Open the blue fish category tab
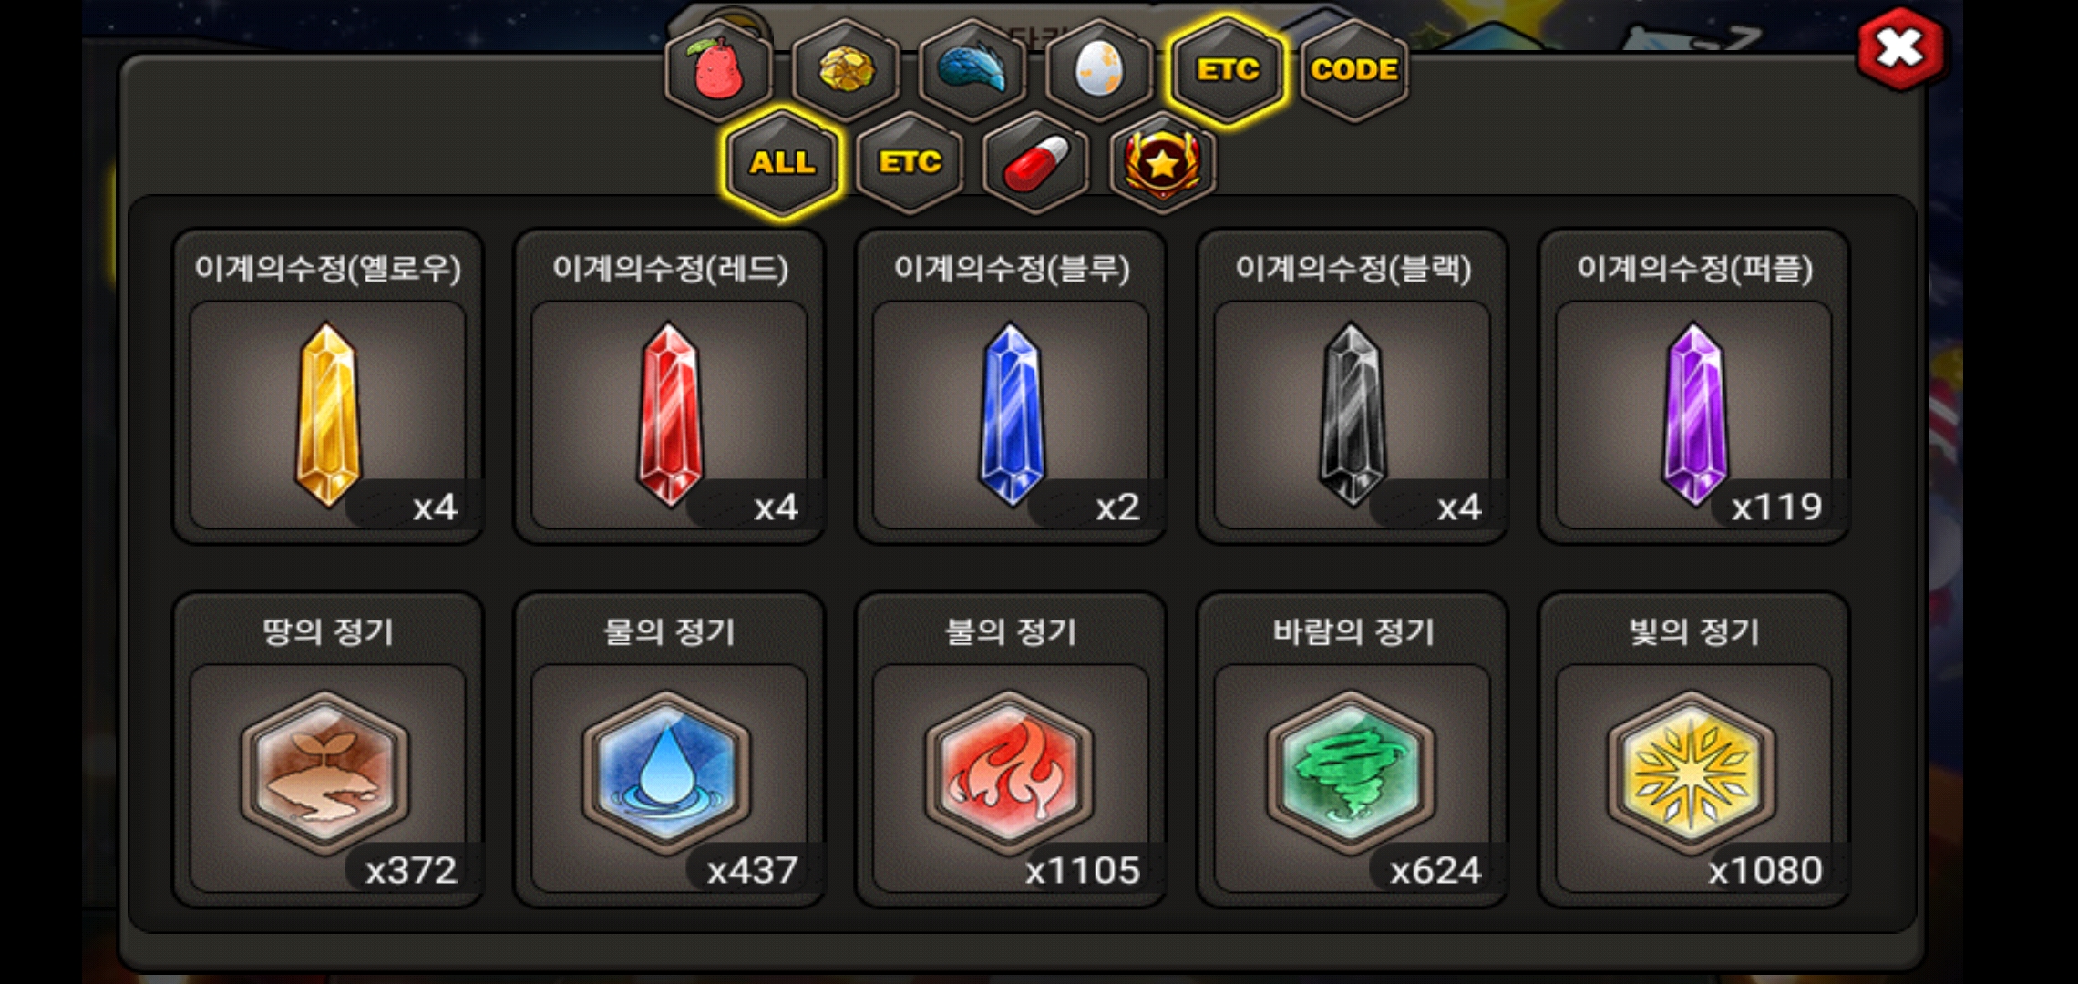 [972, 69]
